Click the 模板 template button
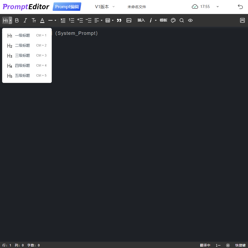248x248 pixels. [163, 20]
